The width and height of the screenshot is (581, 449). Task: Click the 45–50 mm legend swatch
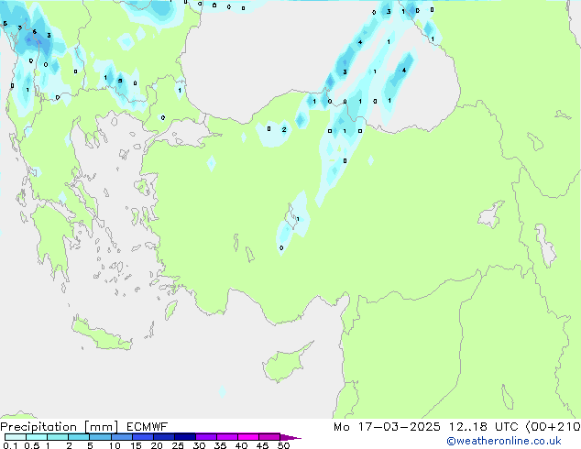pyautogui.click(x=269, y=437)
